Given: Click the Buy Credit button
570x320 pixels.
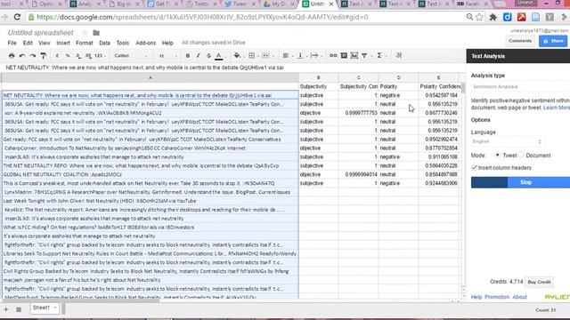Looking at the screenshot, I should tap(539, 282).
